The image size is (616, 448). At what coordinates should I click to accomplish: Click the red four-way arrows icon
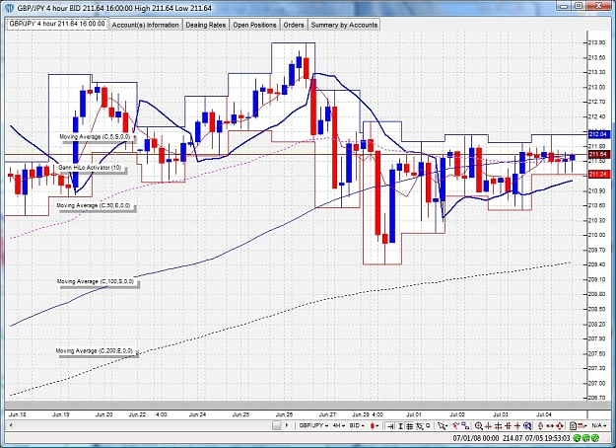[560, 425]
